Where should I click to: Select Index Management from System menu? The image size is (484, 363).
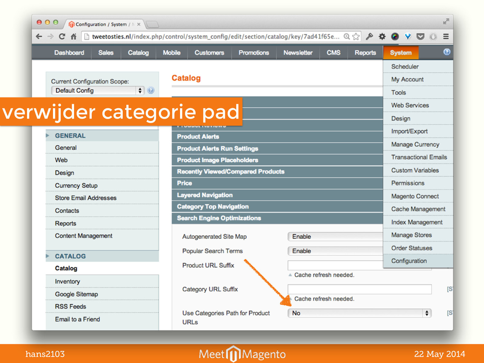coord(418,222)
